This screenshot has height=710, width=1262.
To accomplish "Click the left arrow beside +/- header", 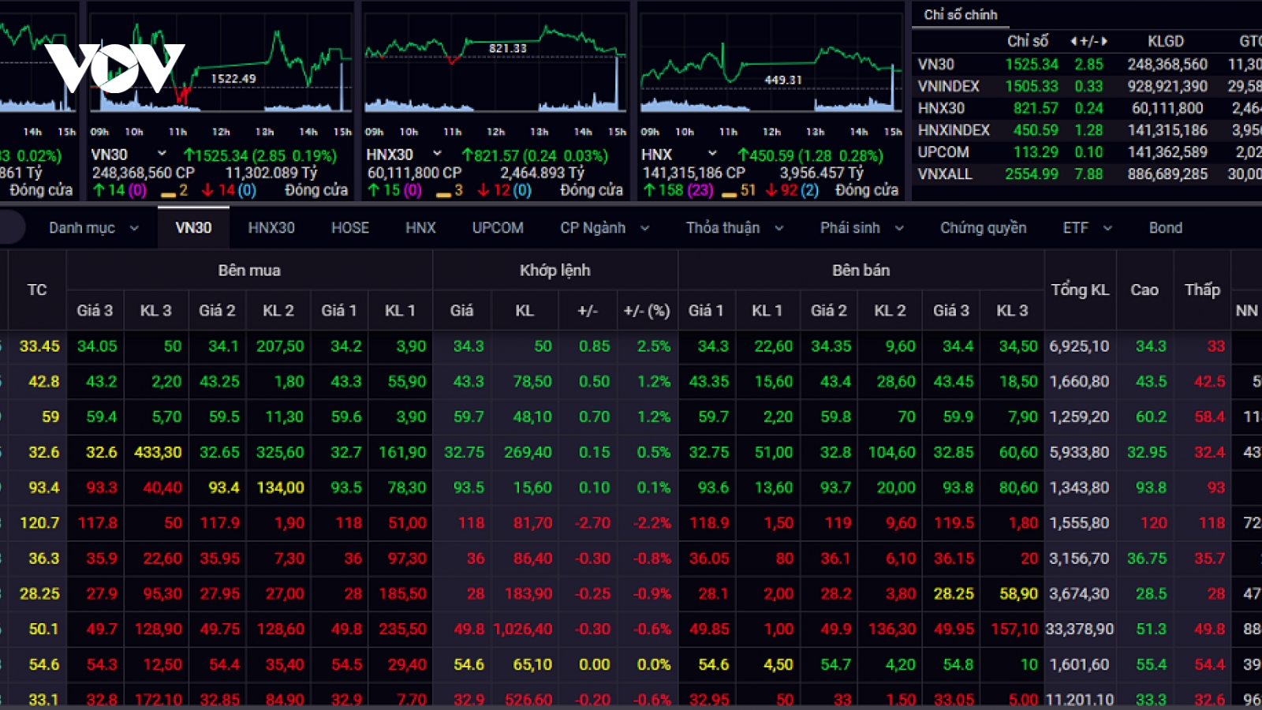I will 1073,41.
